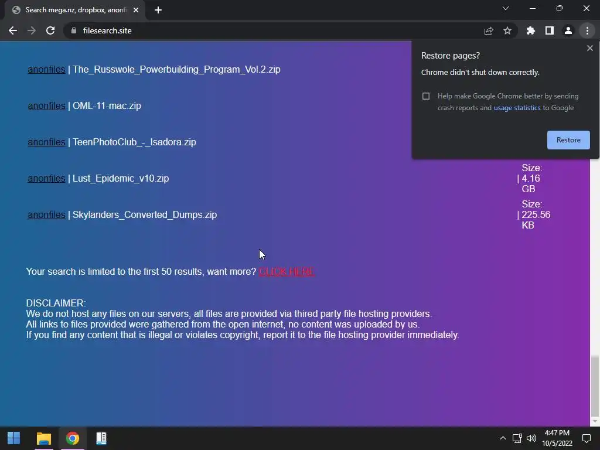Open tab search dropdown chevron
Image resolution: width=600 pixels, height=450 pixels.
pyautogui.click(x=506, y=8)
